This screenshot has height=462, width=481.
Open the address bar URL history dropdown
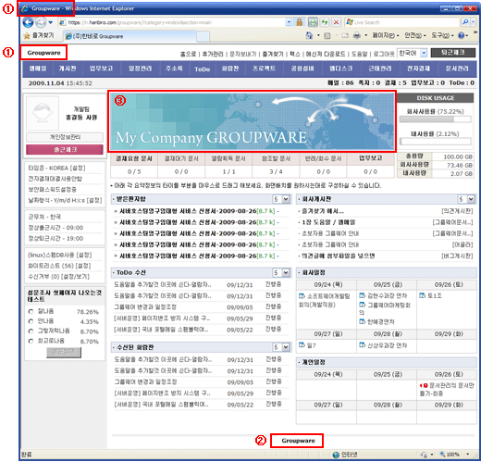pyautogui.click(x=289, y=22)
